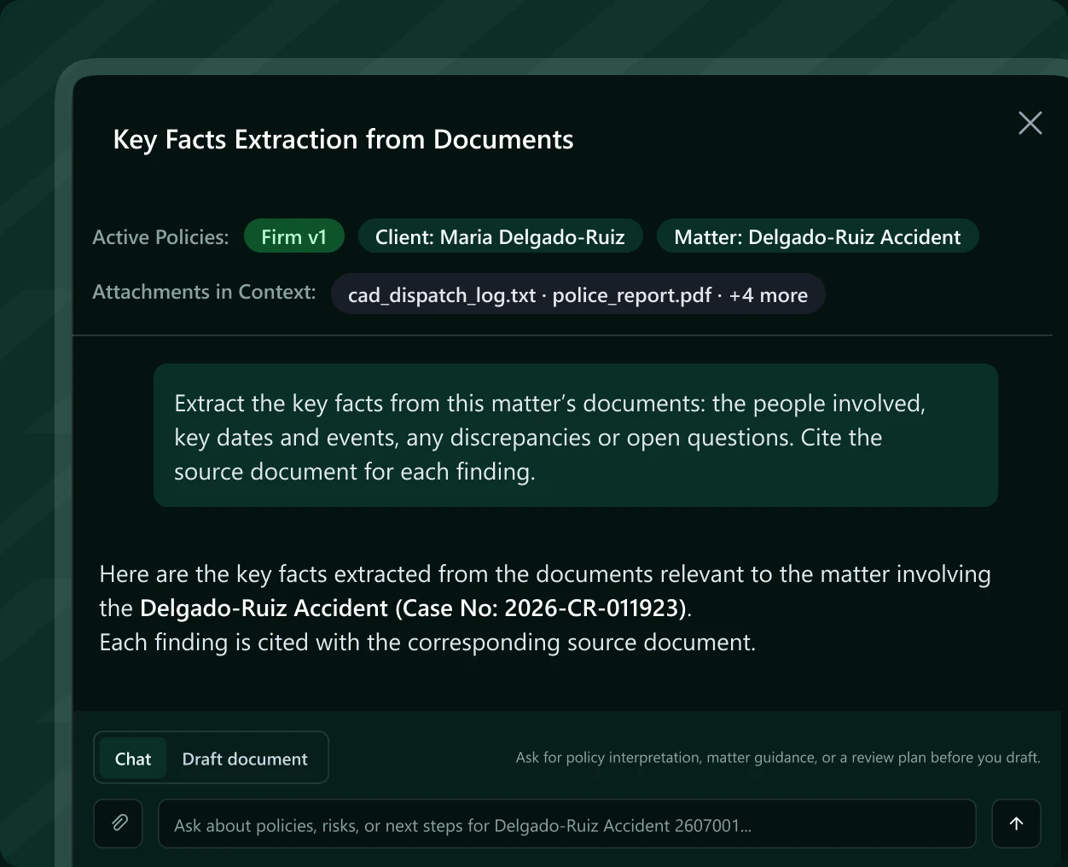Click the Active Policies: label
The image size is (1068, 867).
(x=160, y=237)
